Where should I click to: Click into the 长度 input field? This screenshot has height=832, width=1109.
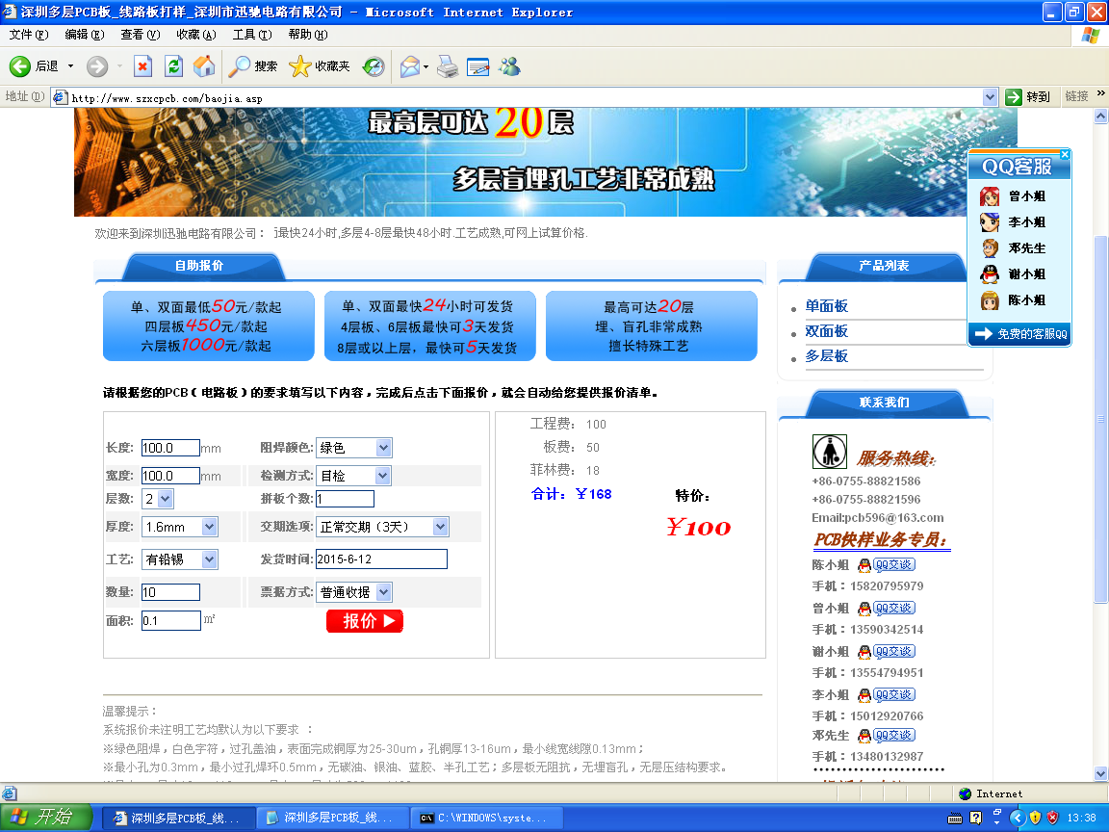pos(170,448)
